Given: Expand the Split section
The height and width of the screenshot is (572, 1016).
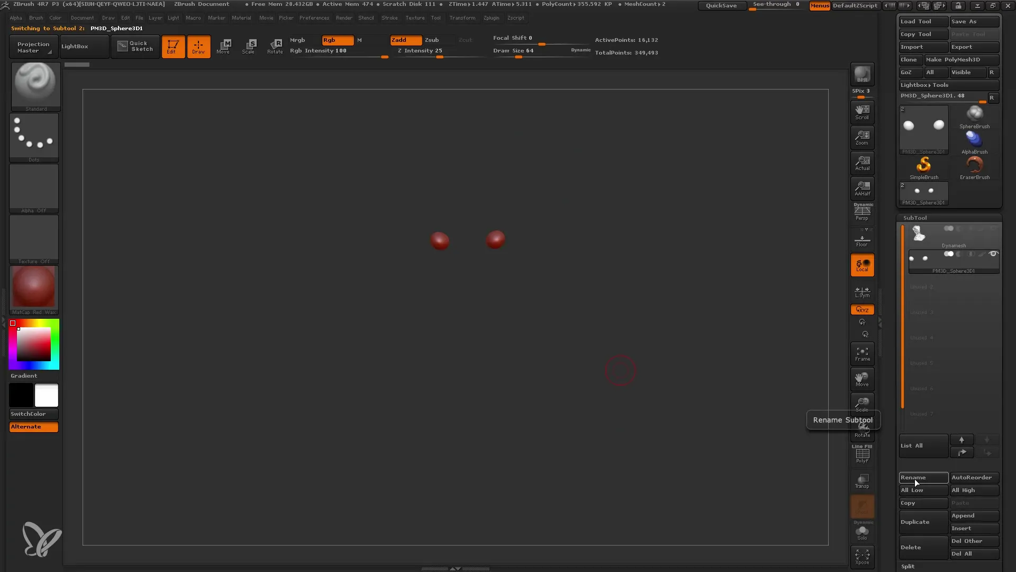Looking at the screenshot, I should tap(908, 567).
